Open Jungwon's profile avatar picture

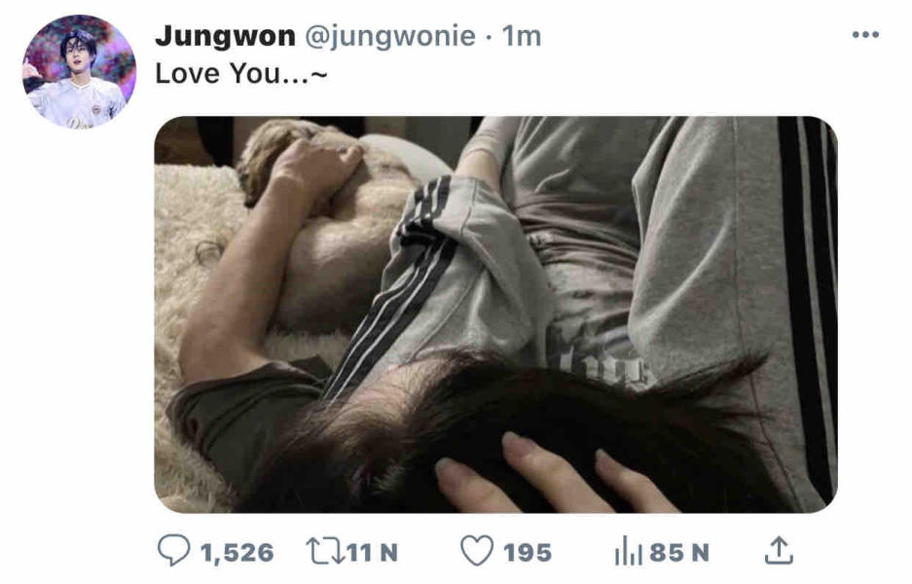[79, 71]
